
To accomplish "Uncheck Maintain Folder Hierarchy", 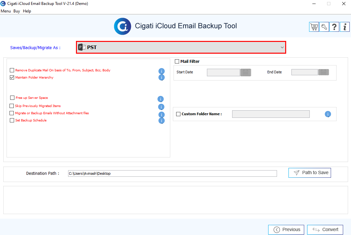I will 12,78.
